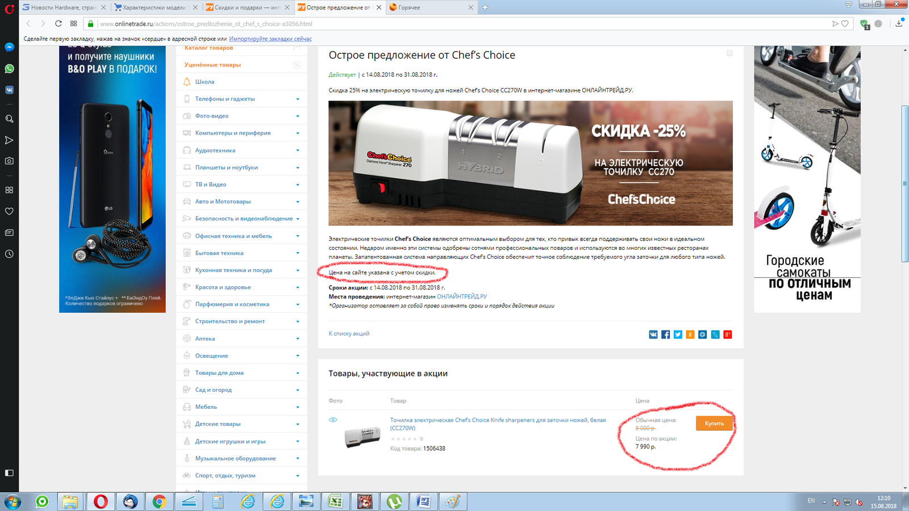Viewport: 909px width, 511px height.
Task: Open the Opera main menu
Action: click(x=9, y=8)
